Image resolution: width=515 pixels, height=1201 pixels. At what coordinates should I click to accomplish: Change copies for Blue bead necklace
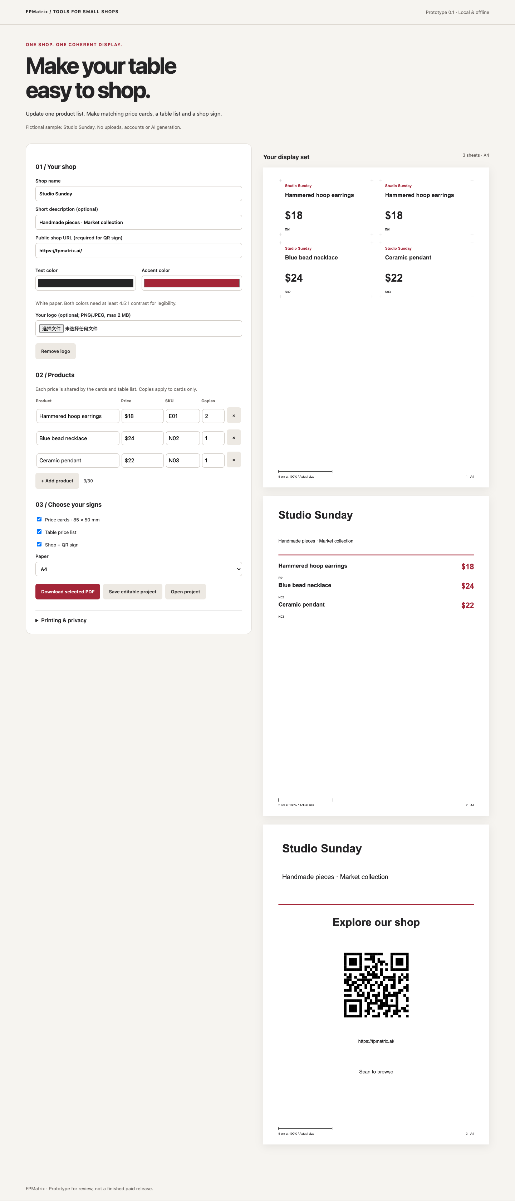[x=213, y=438]
